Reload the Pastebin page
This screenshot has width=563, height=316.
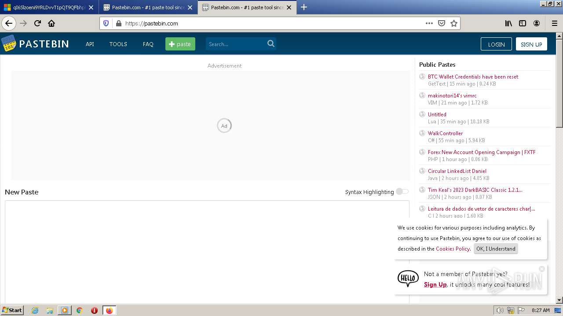tap(37, 23)
